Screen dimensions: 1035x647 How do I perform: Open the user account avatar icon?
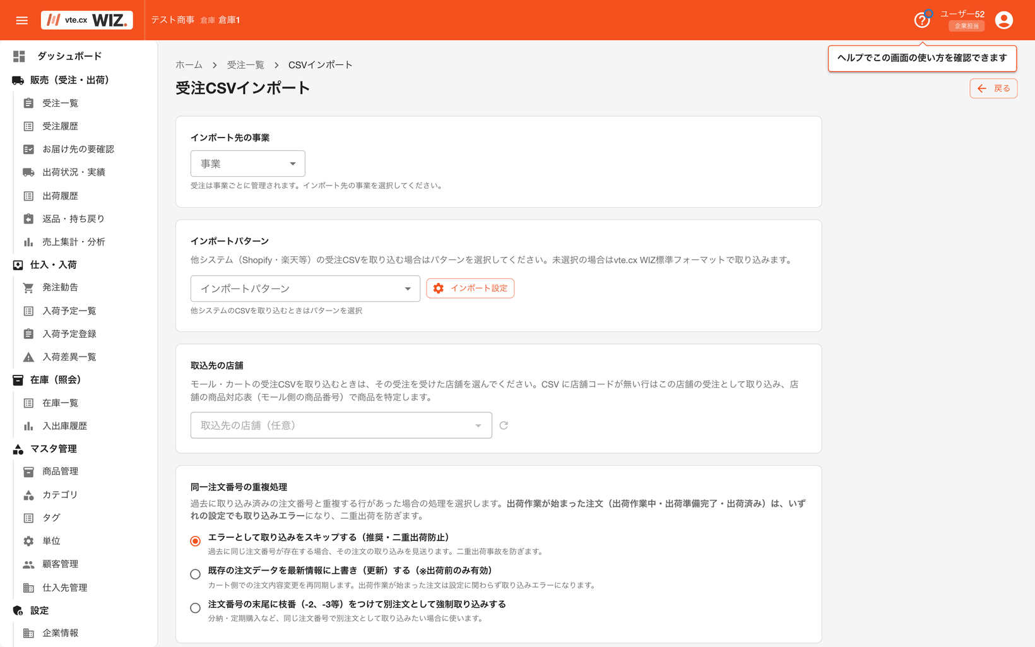point(1004,20)
